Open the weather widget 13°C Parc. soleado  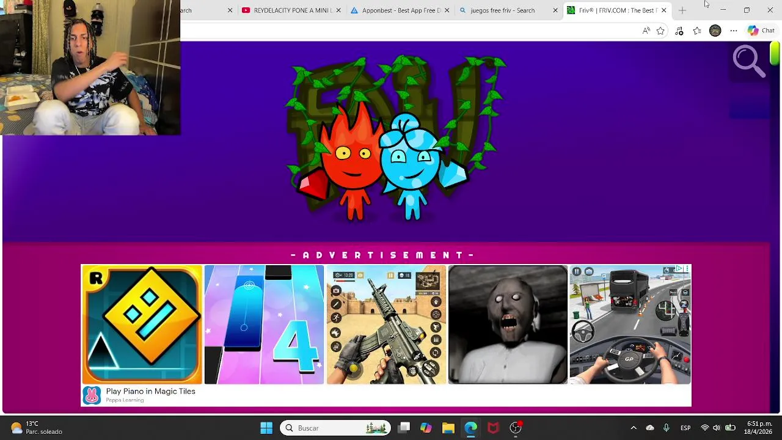pyautogui.click(x=37, y=428)
